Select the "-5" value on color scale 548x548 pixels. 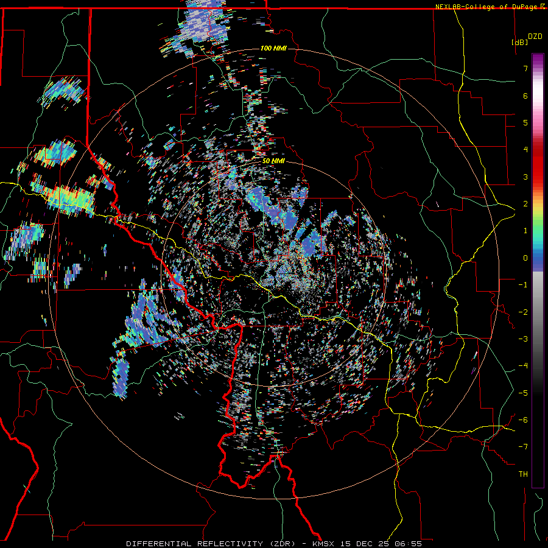click(523, 393)
